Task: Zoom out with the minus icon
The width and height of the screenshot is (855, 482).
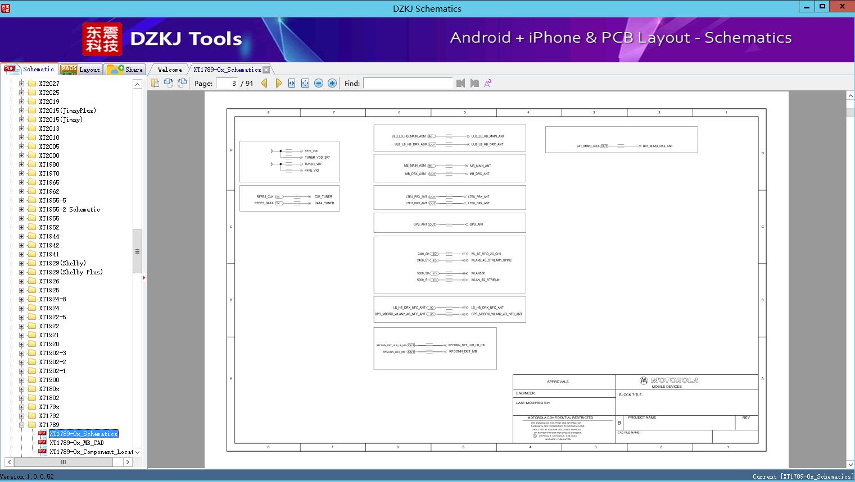Action: coord(319,83)
